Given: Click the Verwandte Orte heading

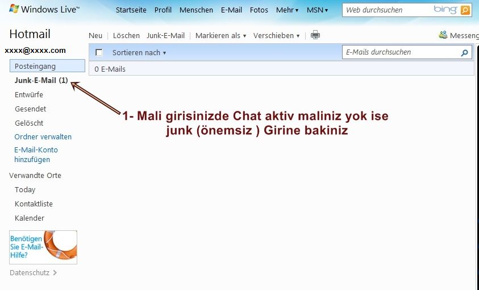Looking at the screenshot, I should coord(35,176).
